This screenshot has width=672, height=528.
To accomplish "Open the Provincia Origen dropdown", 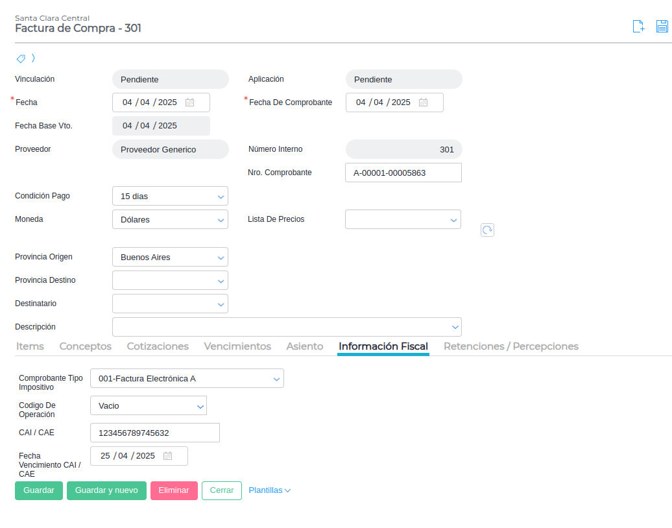I will 170,257.
